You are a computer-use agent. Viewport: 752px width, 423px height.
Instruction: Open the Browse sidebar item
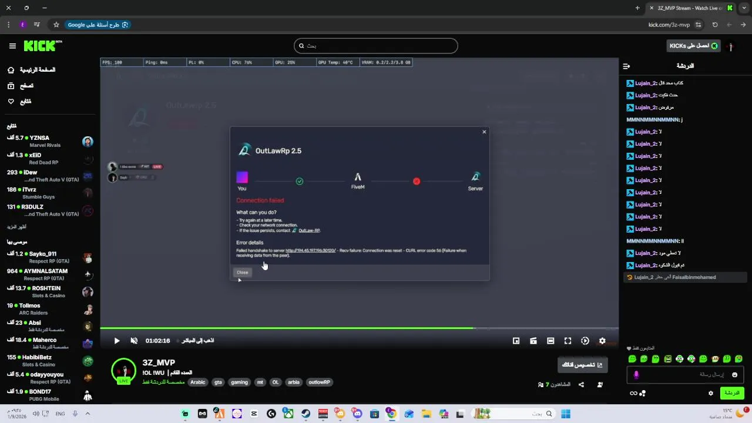pos(21,86)
